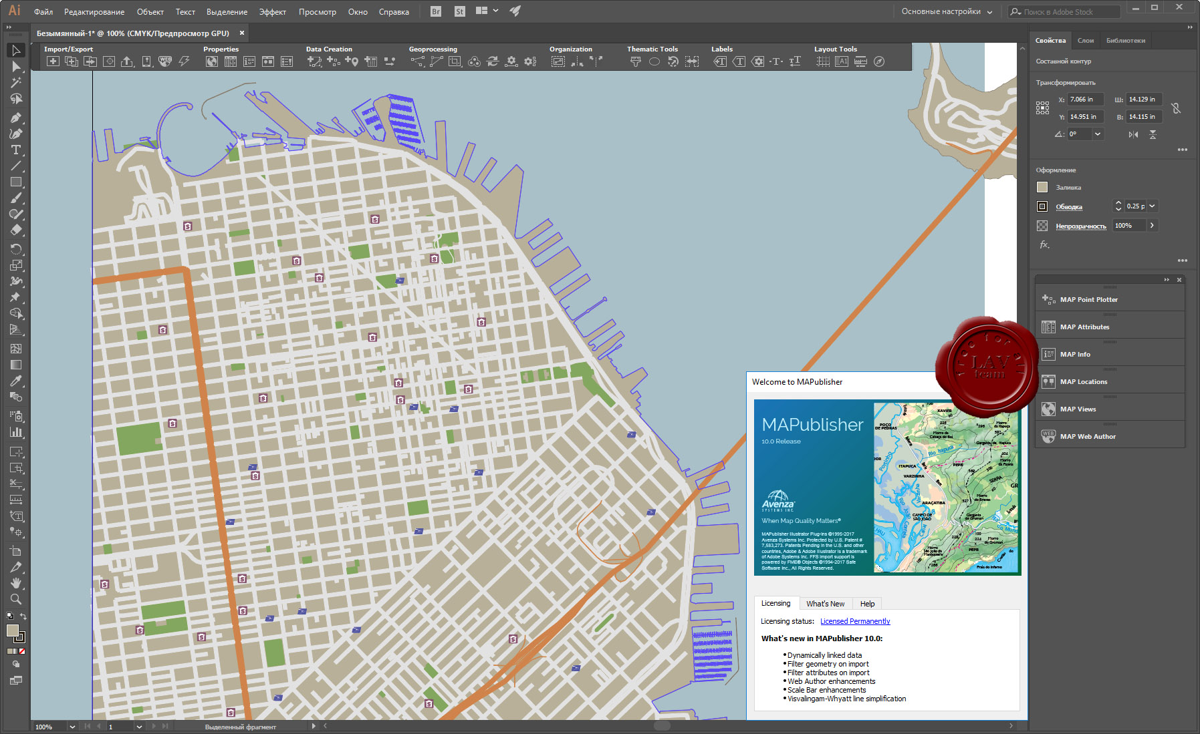Open the Эффект menu
Image resolution: width=1200 pixels, height=734 pixels.
(273, 12)
